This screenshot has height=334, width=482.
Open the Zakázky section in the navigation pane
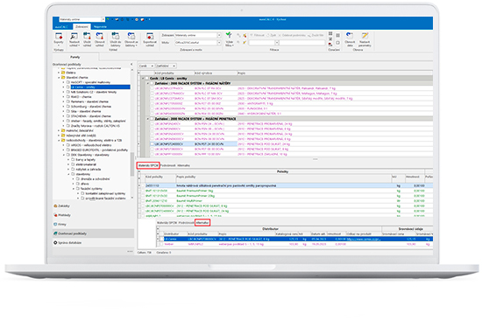(x=62, y=205)
